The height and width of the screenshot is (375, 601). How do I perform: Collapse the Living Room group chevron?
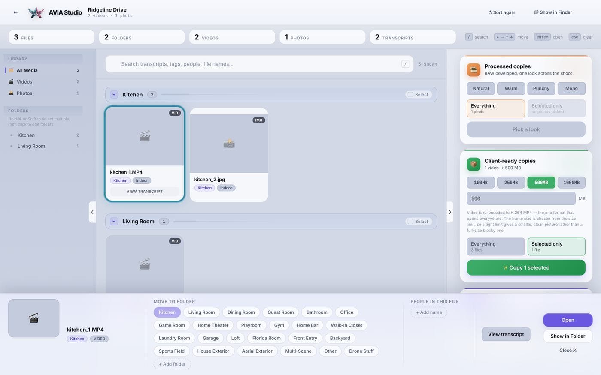pyautogui.click(x=114, y=222)
